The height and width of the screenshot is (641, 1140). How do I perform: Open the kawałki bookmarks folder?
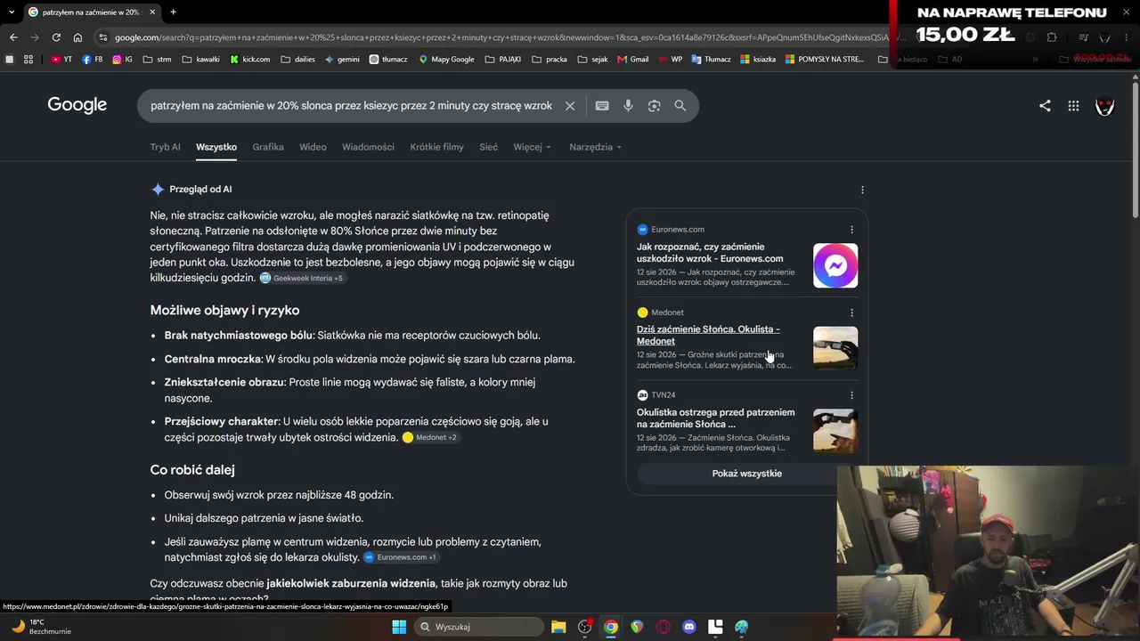coord(200,60)
